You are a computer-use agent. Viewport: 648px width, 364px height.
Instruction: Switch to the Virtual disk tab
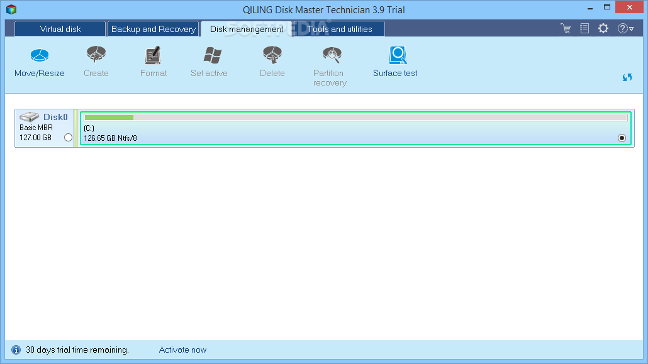tap(60, 29)
